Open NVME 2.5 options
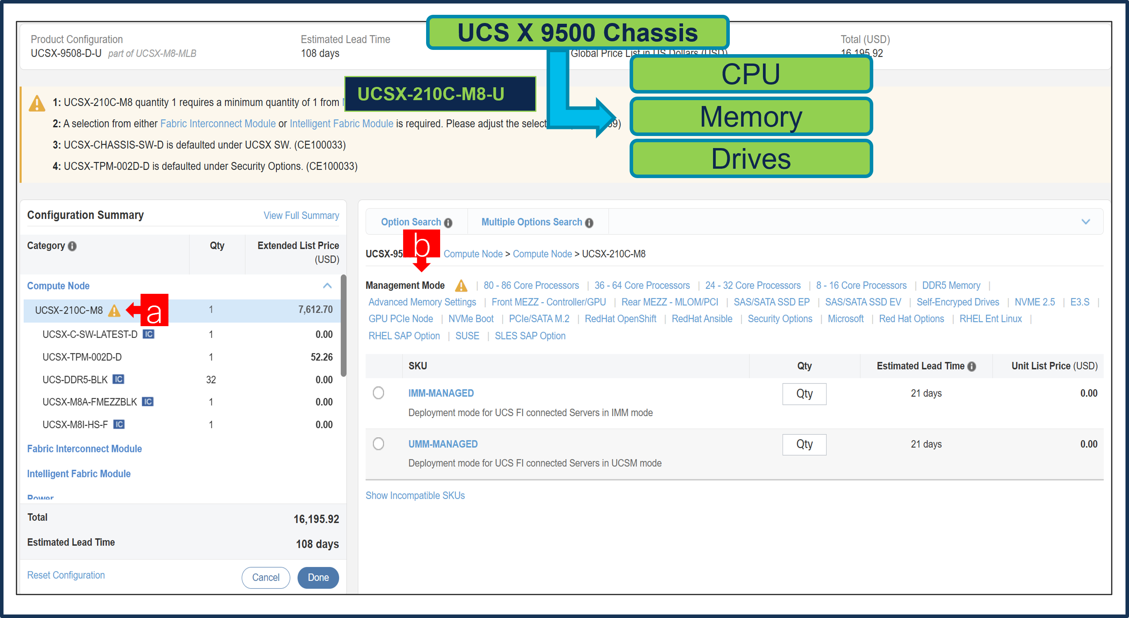The height and width of the screenshot is (618, 1129). [x=1035, y=302]
